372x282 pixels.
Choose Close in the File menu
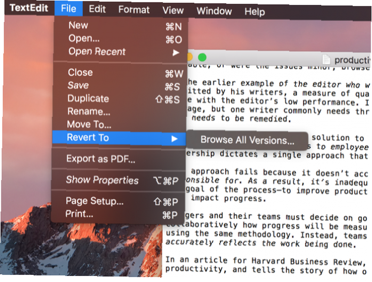tap(121, 73)
